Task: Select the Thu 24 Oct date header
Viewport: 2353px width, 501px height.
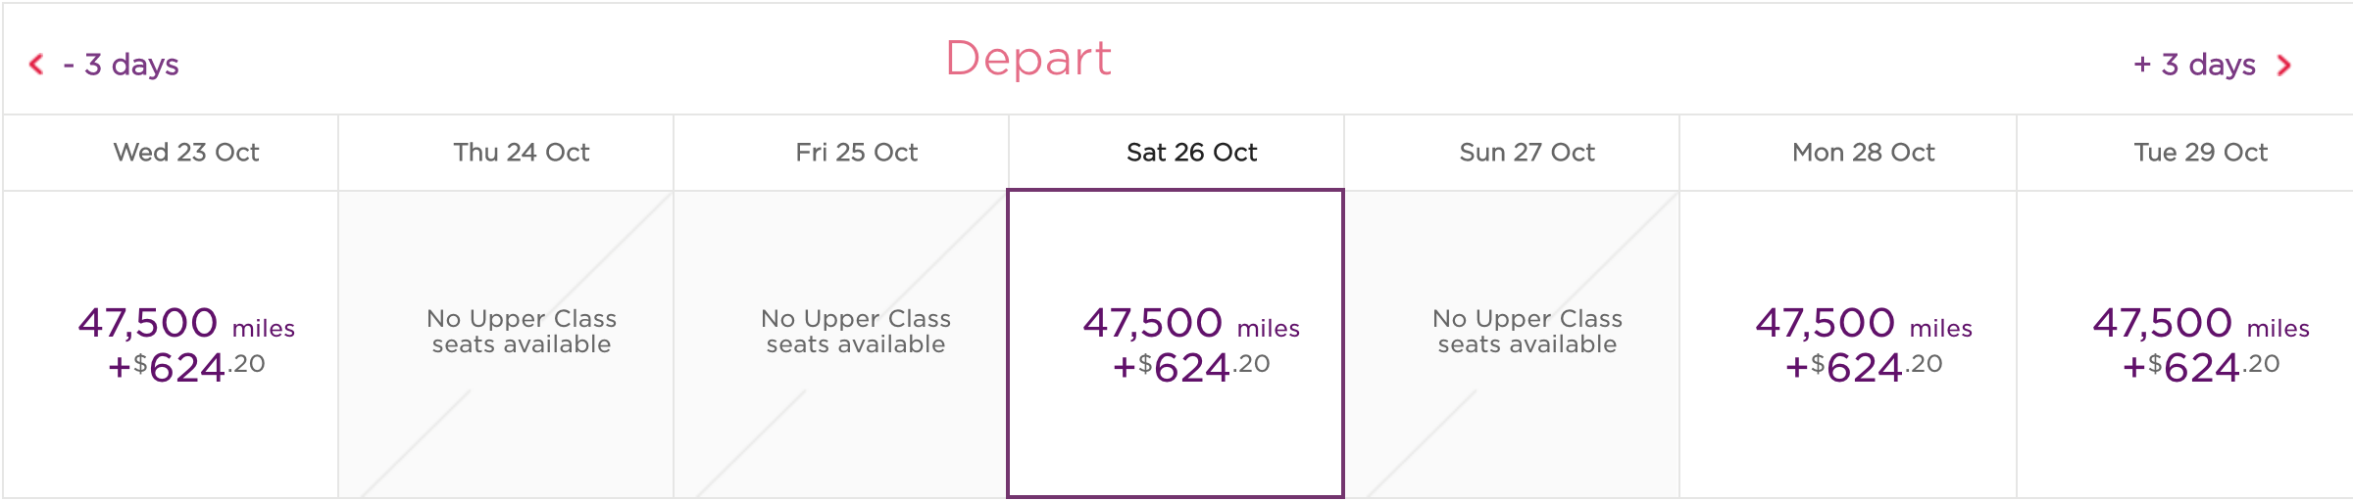Action: (522, 153)
